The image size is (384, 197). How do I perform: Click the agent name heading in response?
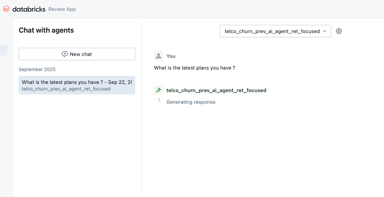pyautogui.click(x=216, y=90)
